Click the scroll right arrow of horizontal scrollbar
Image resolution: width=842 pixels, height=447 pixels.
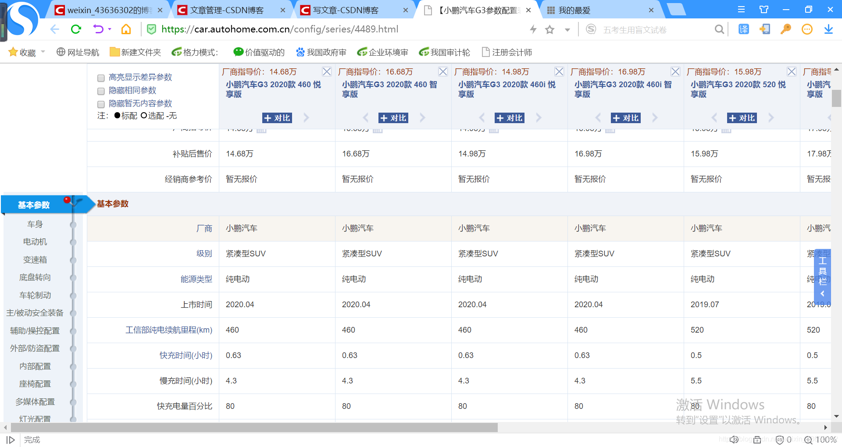point(826,427)
